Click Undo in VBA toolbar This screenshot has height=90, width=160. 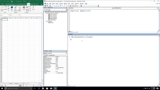pyautogui.click(x=60, y=6)
